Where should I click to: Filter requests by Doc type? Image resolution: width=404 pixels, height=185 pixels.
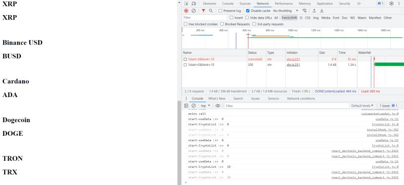tap(344, 18)
